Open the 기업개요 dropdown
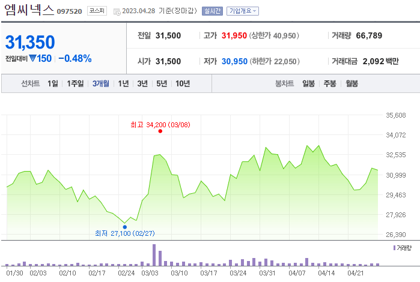420x282 pixels. click(243, 11)
